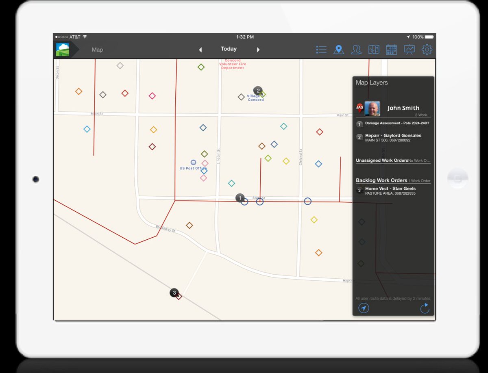Tap the app logo icon
Viewport: 488px width, 373px height.
[63, 50]
